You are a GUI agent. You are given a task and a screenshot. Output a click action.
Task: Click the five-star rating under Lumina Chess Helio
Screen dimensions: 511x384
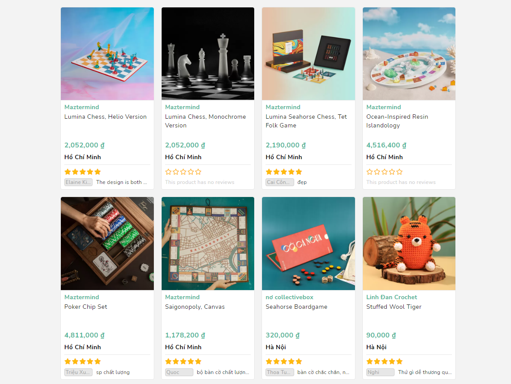(83, 172)
